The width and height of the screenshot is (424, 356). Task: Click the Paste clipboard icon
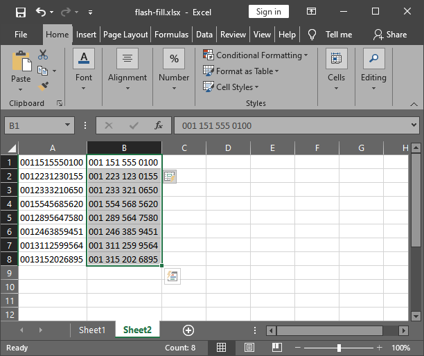coord(21,62)
